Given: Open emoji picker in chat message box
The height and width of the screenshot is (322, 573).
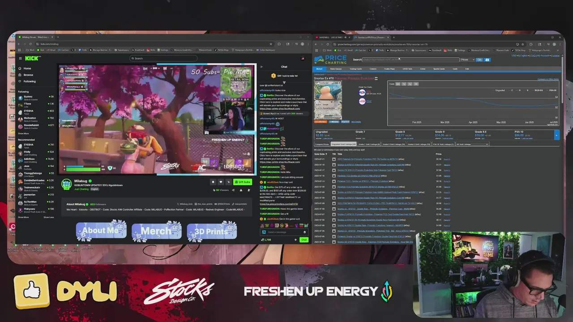Looking at the screenshot, I should [304, 232].
